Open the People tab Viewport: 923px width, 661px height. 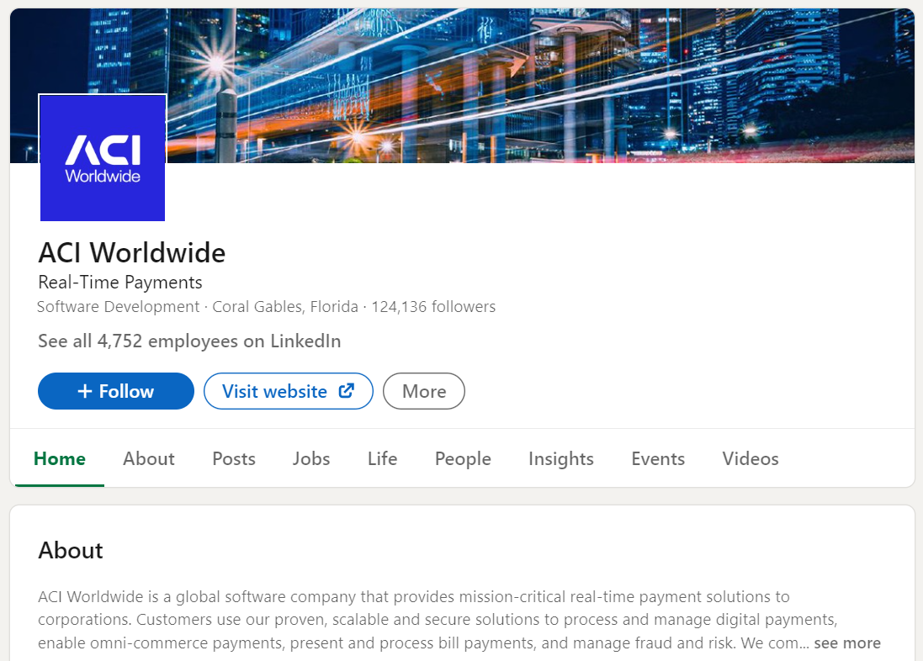(x=462, y=458)
